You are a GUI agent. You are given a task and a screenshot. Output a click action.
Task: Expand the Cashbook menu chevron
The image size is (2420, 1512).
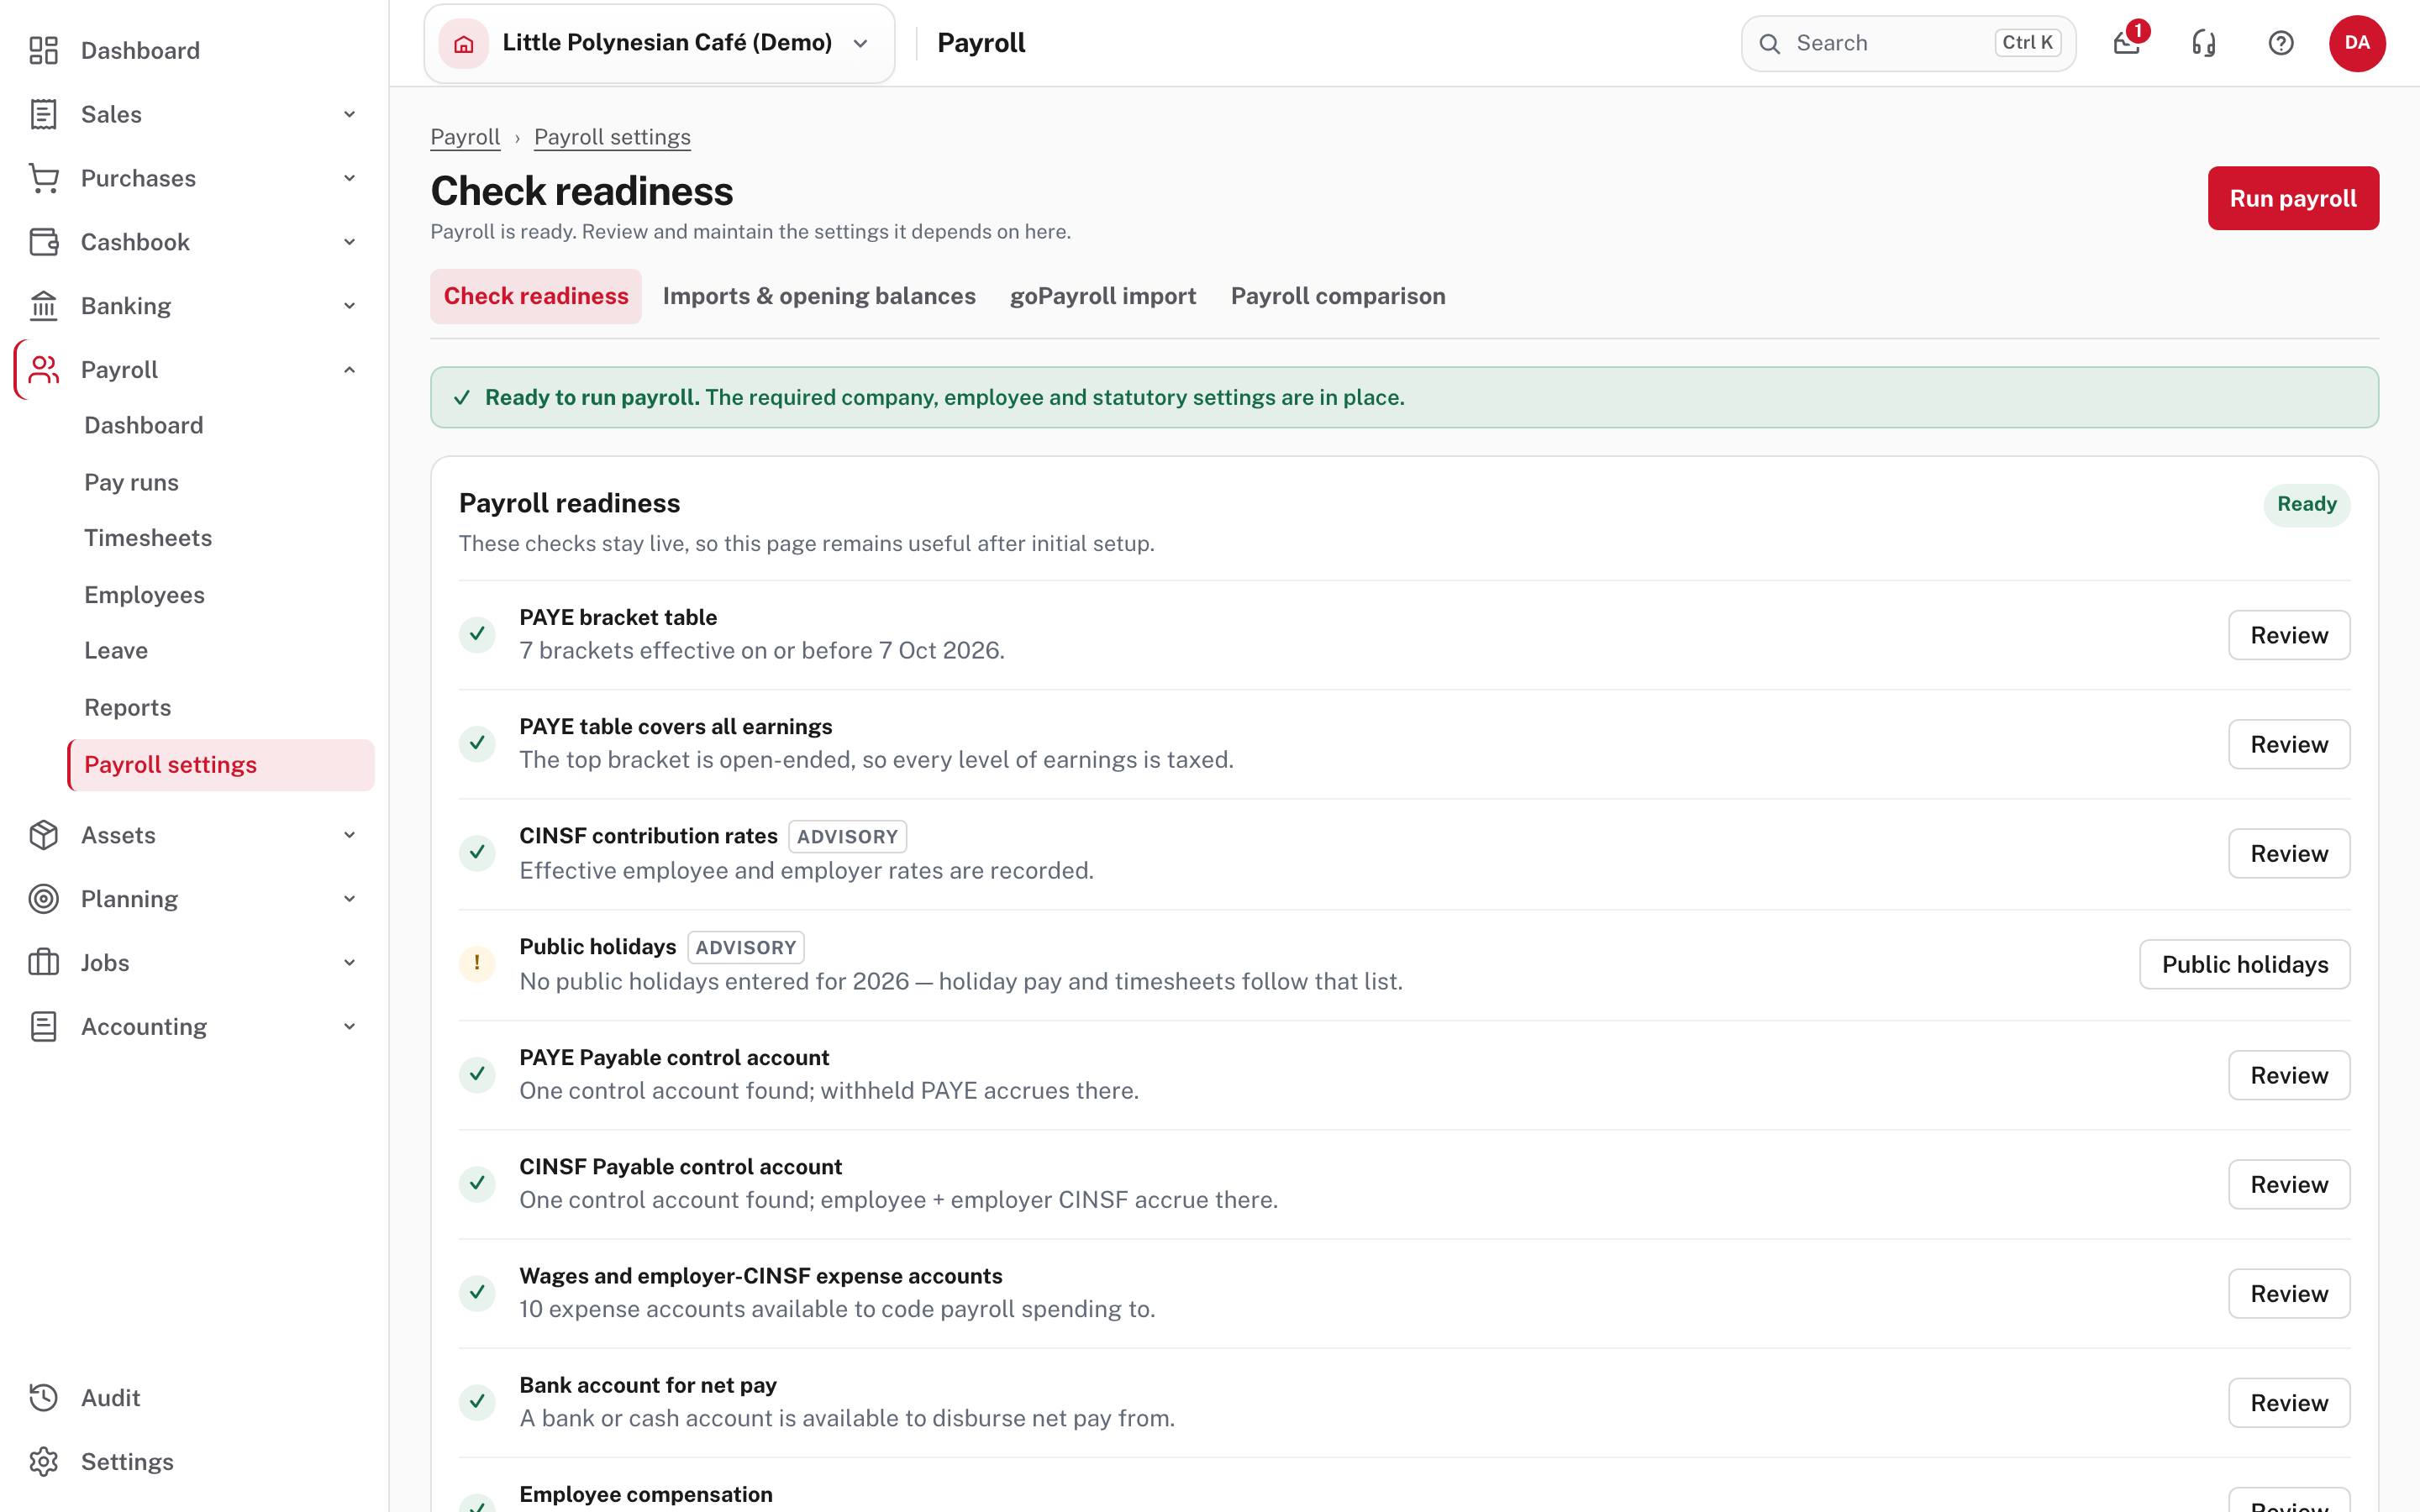coord(350,242)
